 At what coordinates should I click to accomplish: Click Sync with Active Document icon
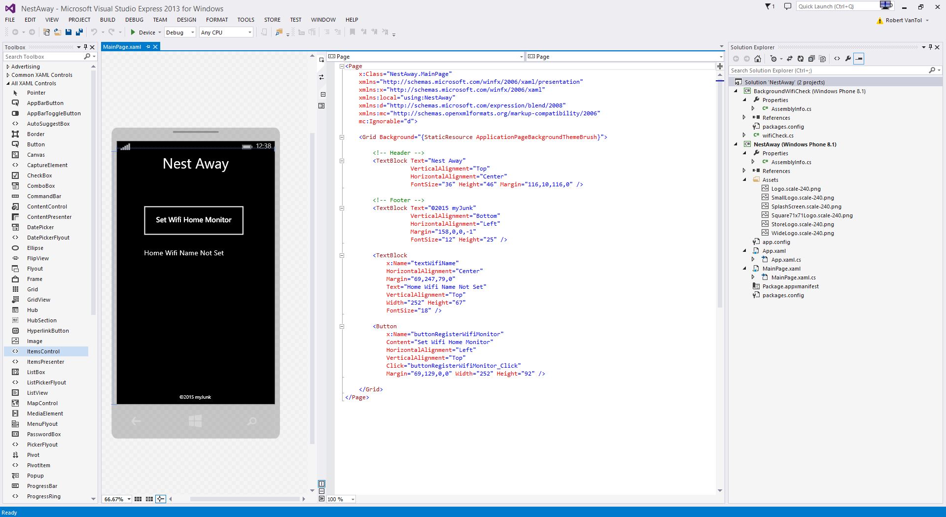click(x=789, y=59)
